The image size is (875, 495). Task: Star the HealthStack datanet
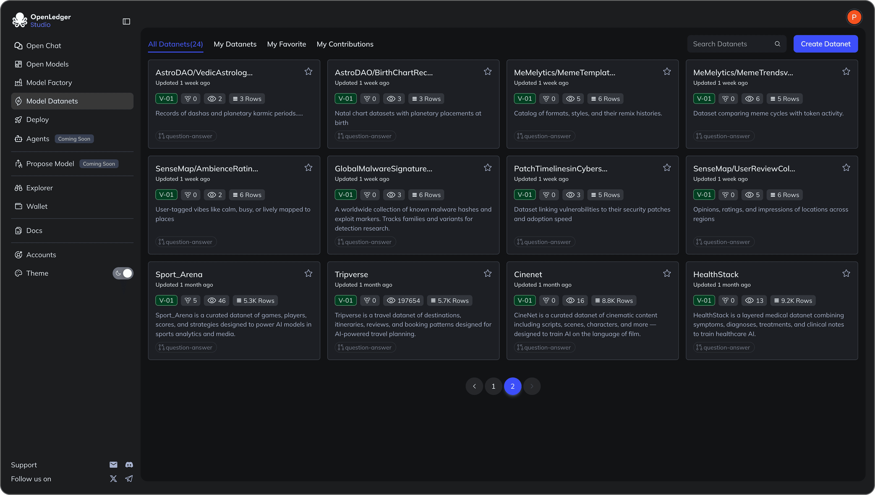click(847, 273)
